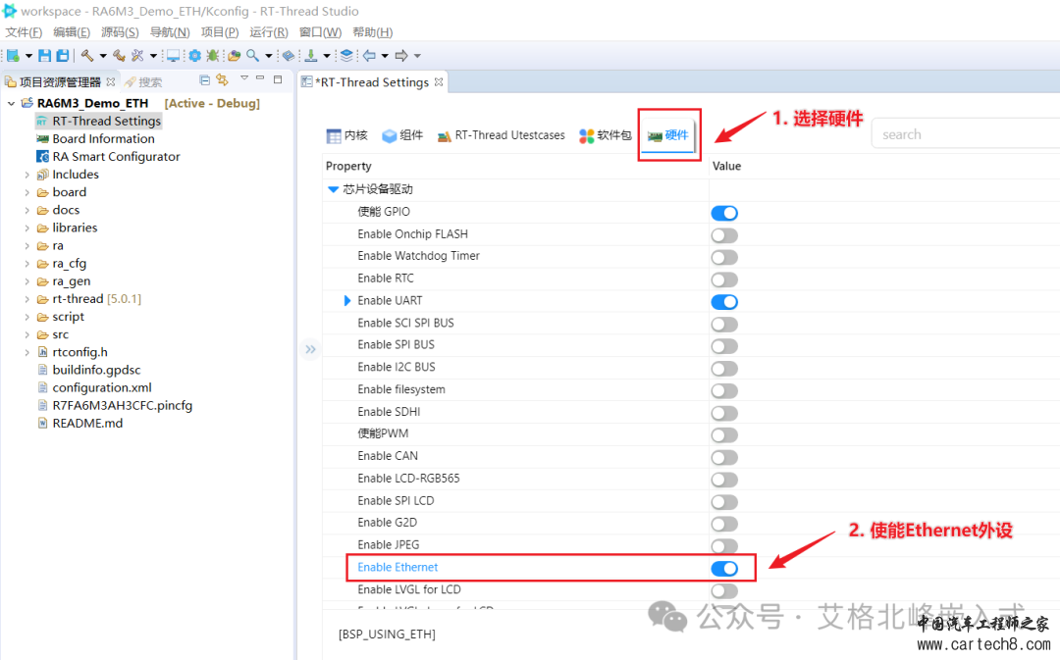Close the RT-Thread Settings editor tab
The width and height of the screenshot is (1060, 660).
439,81
